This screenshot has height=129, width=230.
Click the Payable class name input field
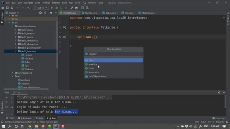click(x=114, y=54)
